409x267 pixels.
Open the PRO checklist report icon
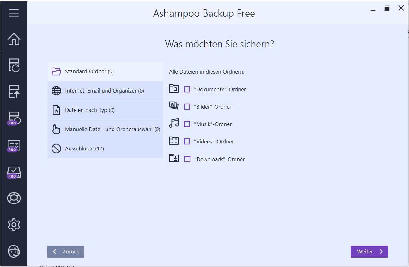coord(14,146)
